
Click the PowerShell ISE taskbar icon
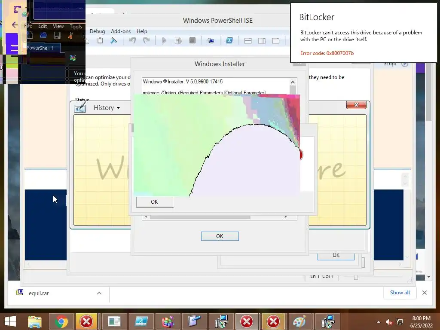(141, 321)
